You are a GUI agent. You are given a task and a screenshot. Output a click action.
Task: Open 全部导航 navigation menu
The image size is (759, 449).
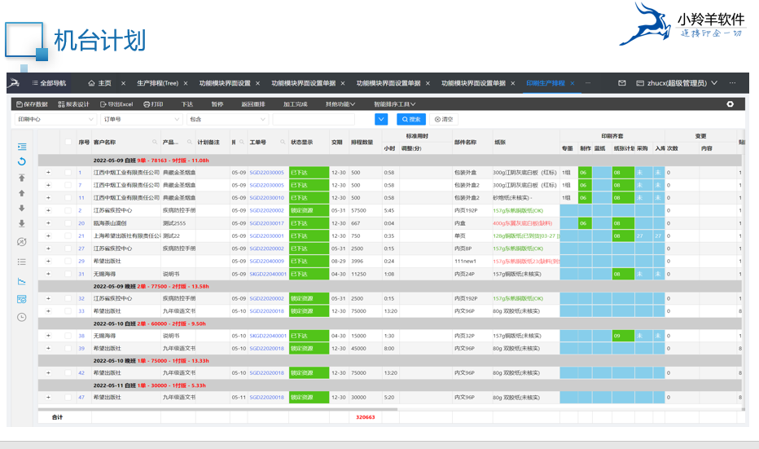[49, 83]
